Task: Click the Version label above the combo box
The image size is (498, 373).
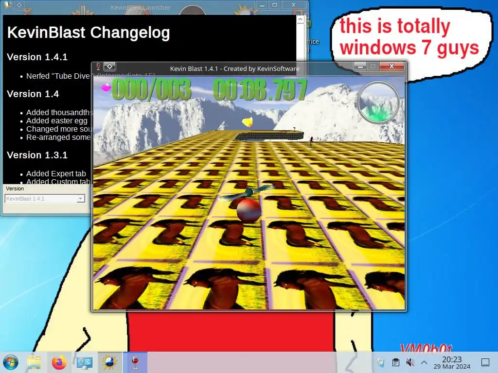Action: (15, 188)
